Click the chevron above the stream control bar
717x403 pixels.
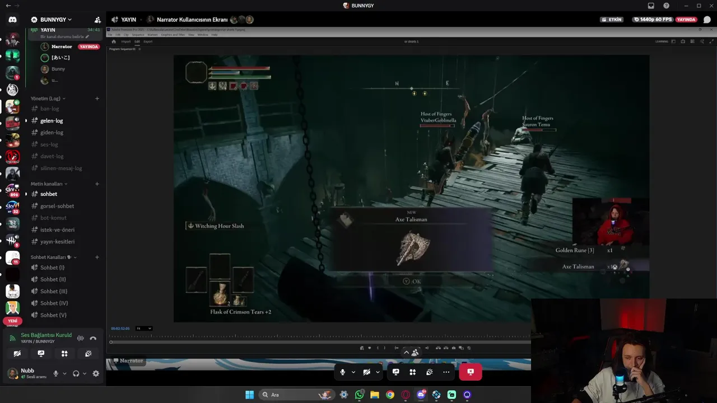(x=407, y=352)
